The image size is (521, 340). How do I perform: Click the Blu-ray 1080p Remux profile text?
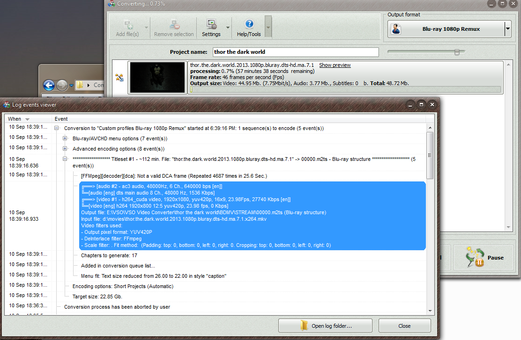pos(451,29)
